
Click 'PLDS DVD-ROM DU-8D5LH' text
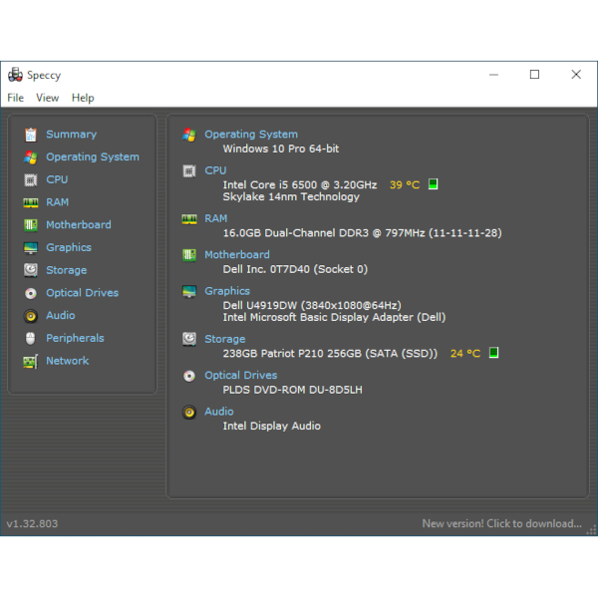292,390
